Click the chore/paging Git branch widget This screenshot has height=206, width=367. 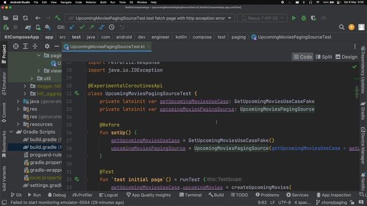(x=332, y=202)
